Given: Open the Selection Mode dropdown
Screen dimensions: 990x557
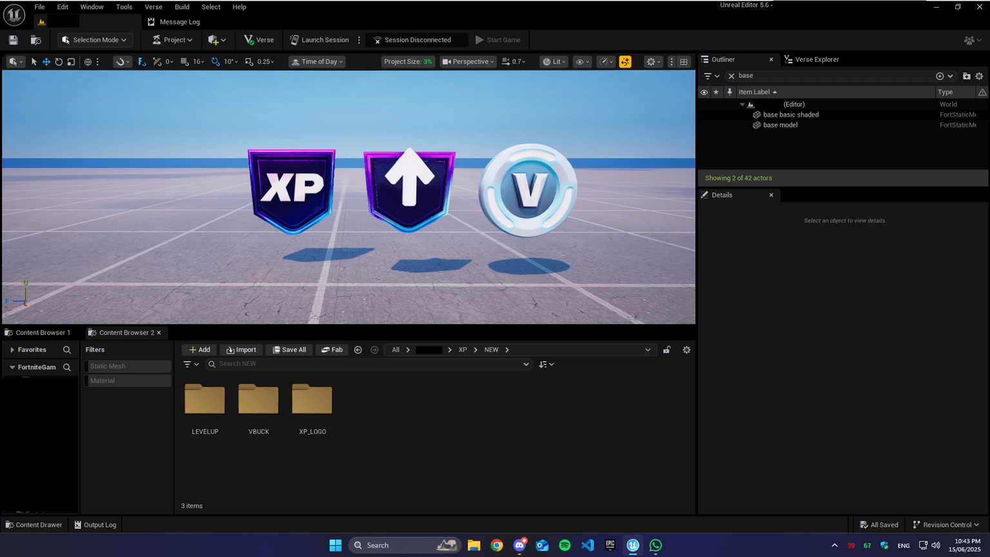Looking at the screenshot, I should click(95, 40).
